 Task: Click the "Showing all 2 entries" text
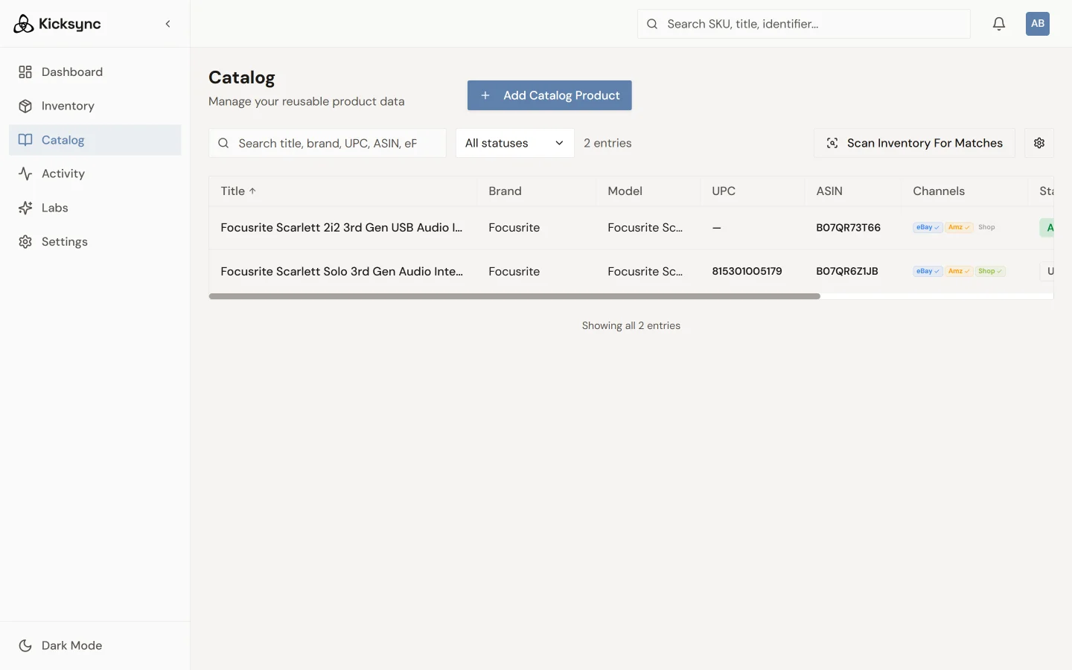[x=631, y=326]
